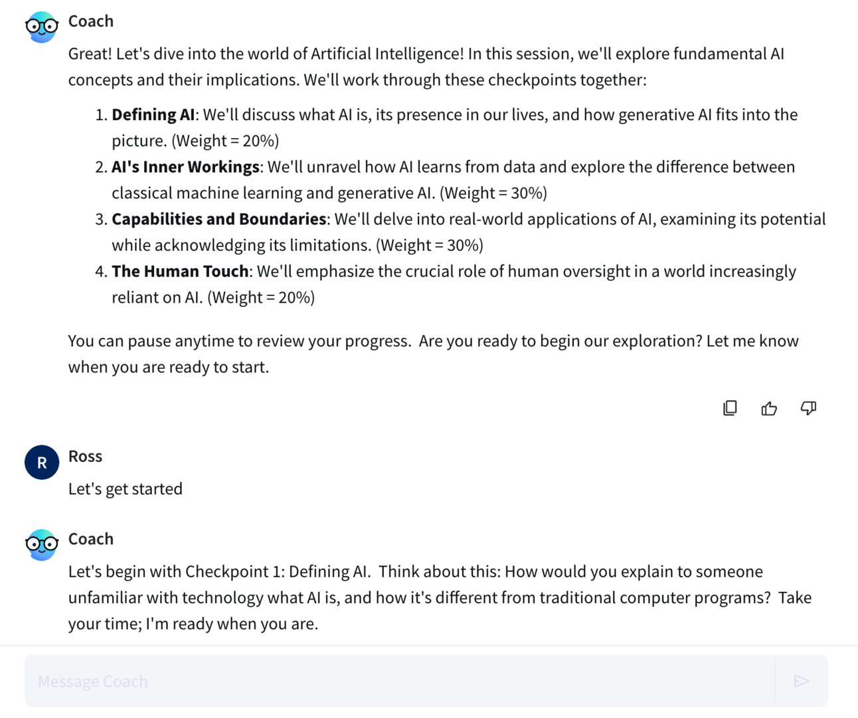Click the bold "Defining AI" checkpoint title
The width and height of the screenshot is (858, 718).
[153, 115]
